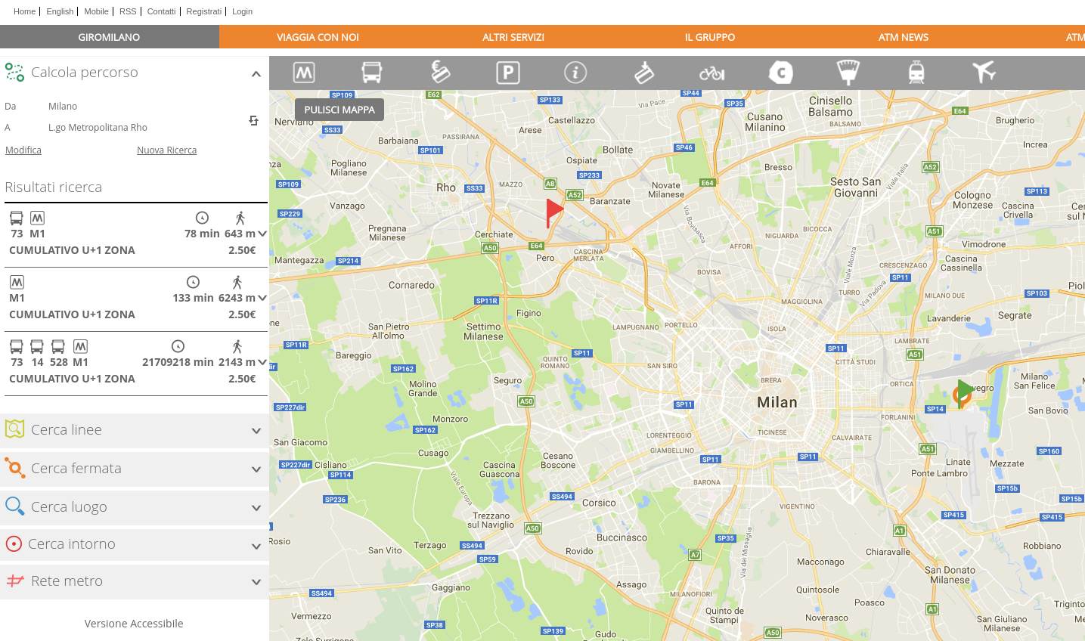Click Cerca intorno red target icon
This screenshot has width=1085, height=641.
13,543
